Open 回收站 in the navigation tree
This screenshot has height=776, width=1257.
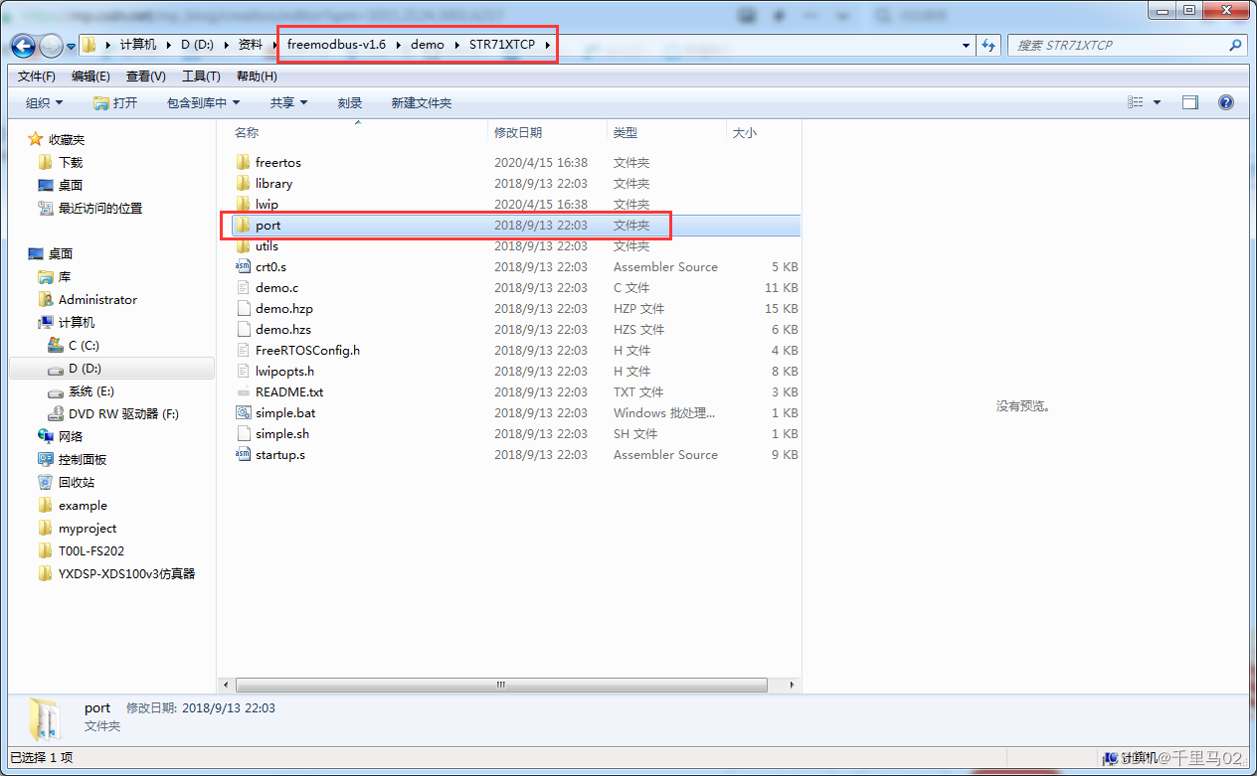pos(77,482)
